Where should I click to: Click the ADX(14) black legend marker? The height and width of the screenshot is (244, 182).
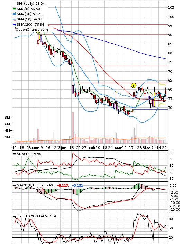click(x=14, y=154)
